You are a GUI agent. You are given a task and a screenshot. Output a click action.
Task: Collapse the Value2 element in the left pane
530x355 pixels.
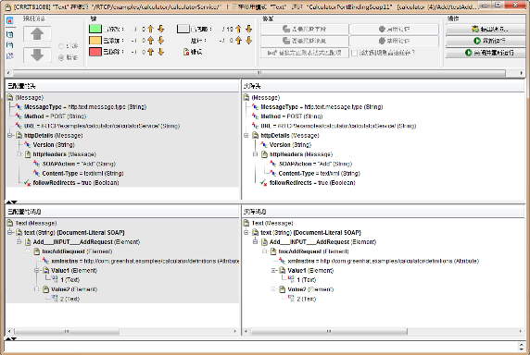click(37, 289)
